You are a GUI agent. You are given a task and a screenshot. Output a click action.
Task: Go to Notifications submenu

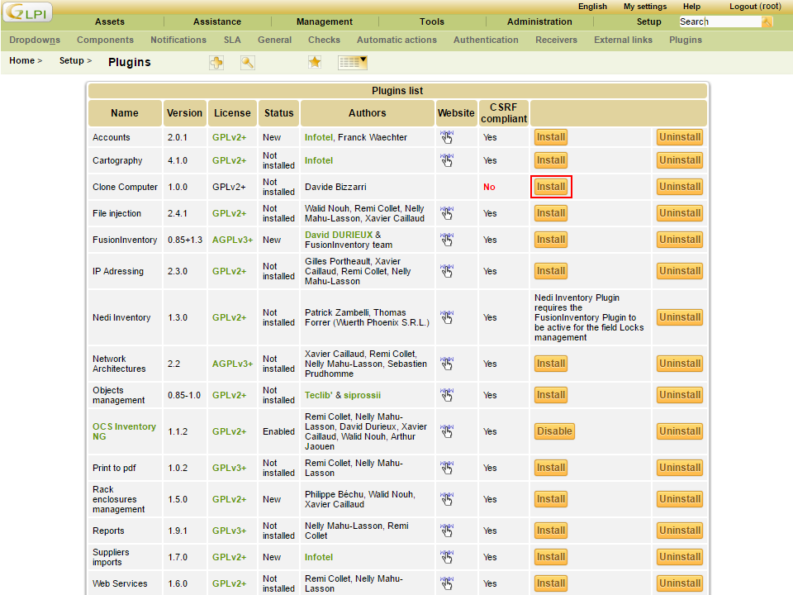point(178,40)
